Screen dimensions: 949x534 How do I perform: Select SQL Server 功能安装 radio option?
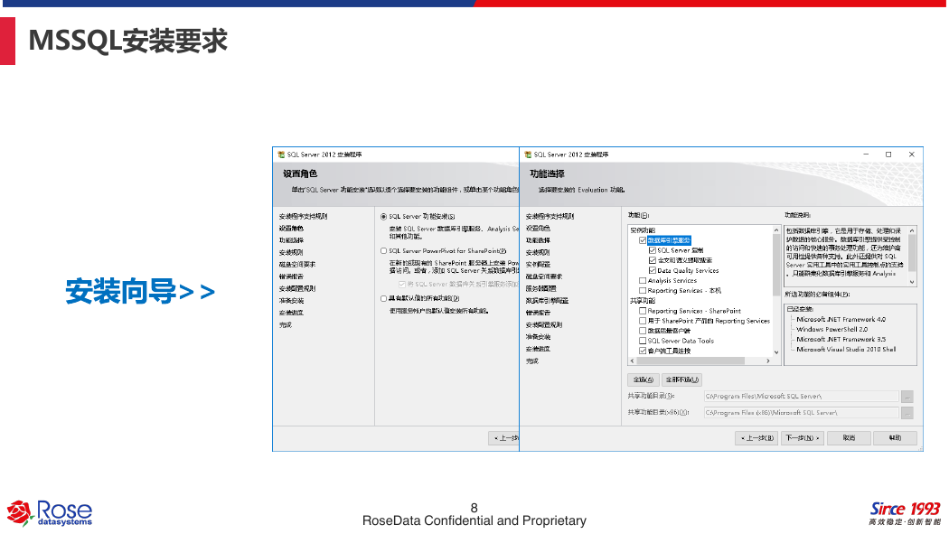point(384,217)
